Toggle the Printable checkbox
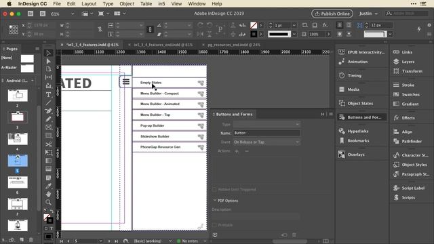Image resolution: width=434 pixels, height=244 pixels. [214, 225]
